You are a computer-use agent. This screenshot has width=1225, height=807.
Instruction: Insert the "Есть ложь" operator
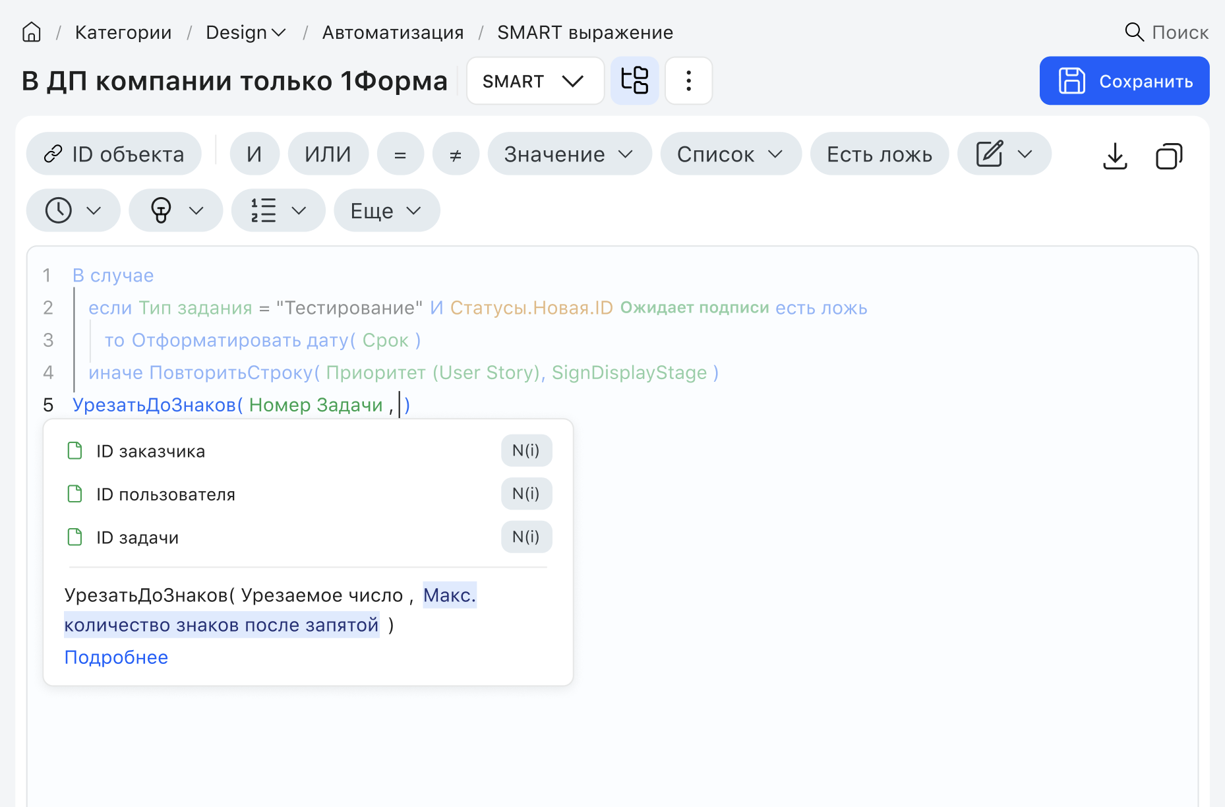pyautogui.click(x=879, y=154)
